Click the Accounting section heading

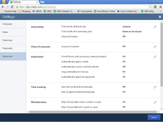(37, 27)
